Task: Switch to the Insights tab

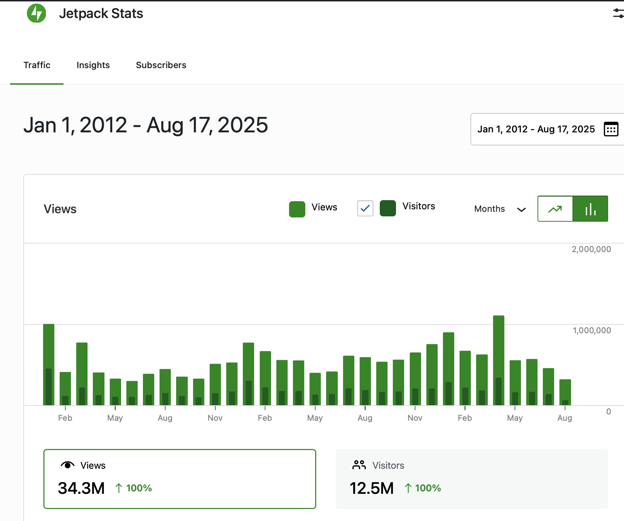Action: [x=93, y=65]
